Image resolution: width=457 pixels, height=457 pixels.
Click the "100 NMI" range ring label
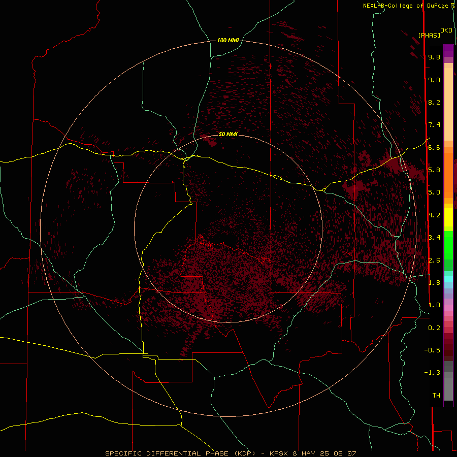coord(228,40)
